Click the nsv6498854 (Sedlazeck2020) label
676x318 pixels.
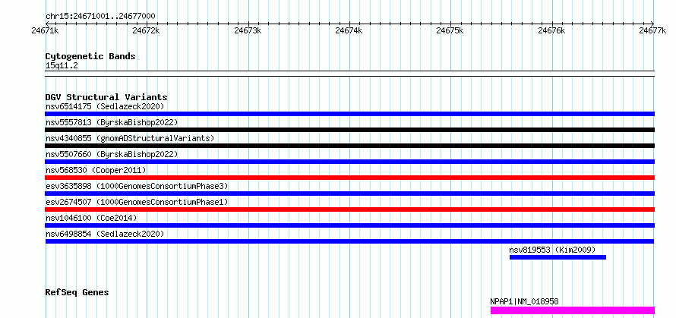105,234
